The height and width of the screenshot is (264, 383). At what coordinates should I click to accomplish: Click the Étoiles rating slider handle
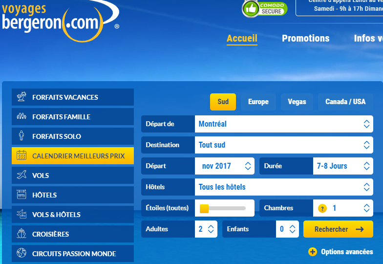click(204, 209)
